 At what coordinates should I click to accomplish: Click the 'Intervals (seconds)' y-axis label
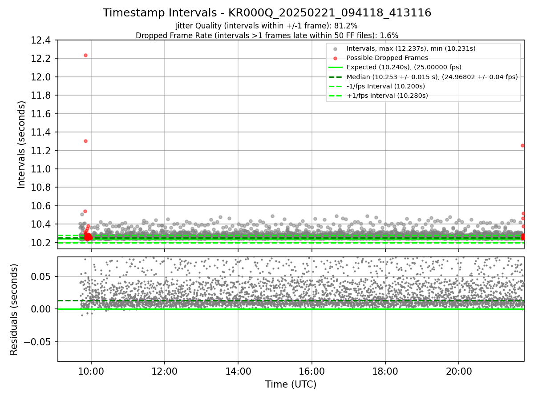click(22, 144)
